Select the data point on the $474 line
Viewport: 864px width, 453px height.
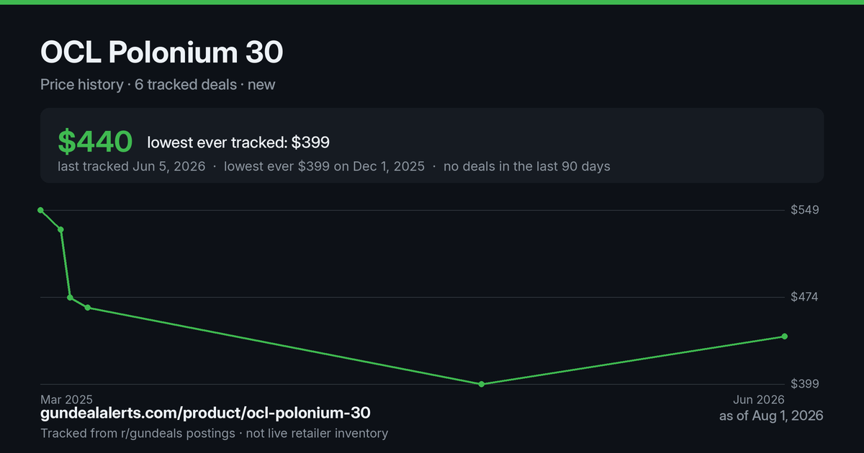point(70,297)
